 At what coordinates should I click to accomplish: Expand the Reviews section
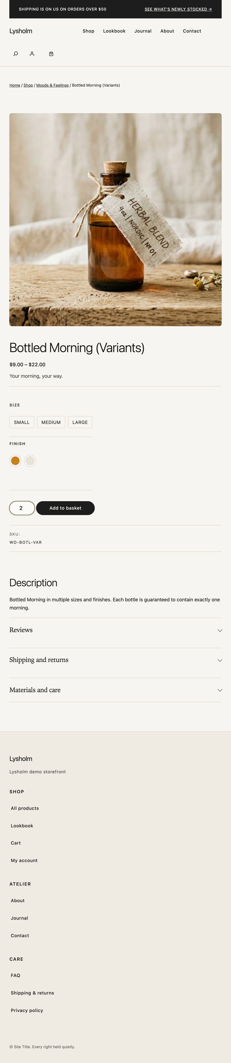point(115,630)
